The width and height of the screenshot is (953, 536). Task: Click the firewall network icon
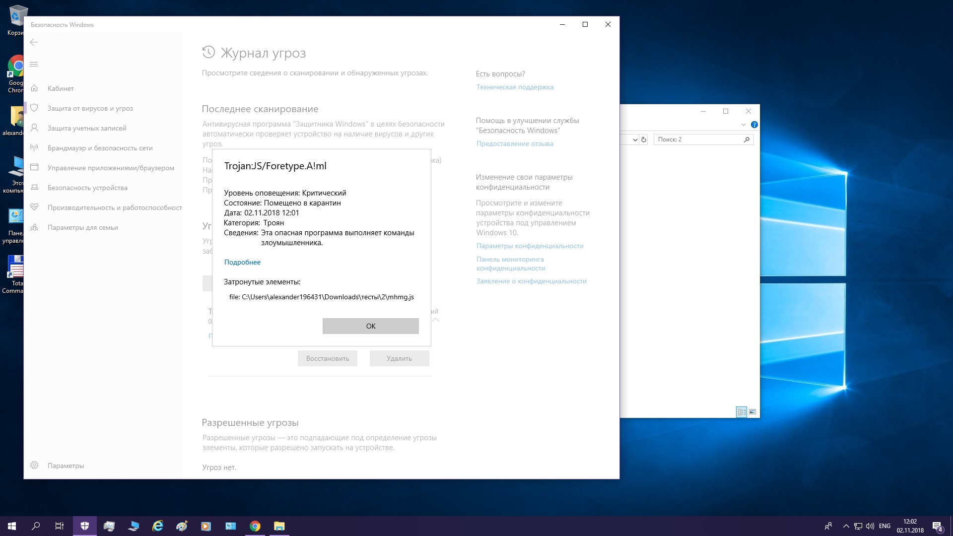pyautogui.click(x=34, y=148)
